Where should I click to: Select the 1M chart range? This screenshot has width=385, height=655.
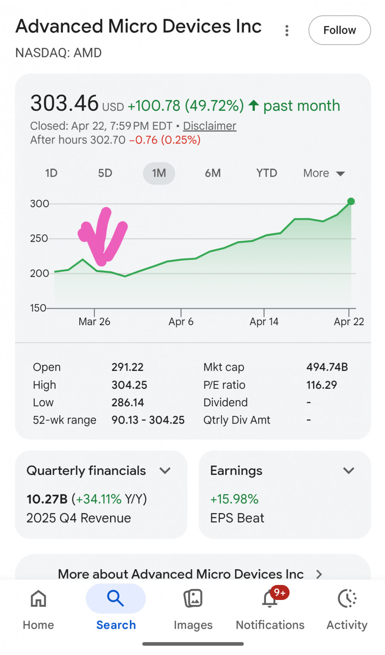(159, 173)
